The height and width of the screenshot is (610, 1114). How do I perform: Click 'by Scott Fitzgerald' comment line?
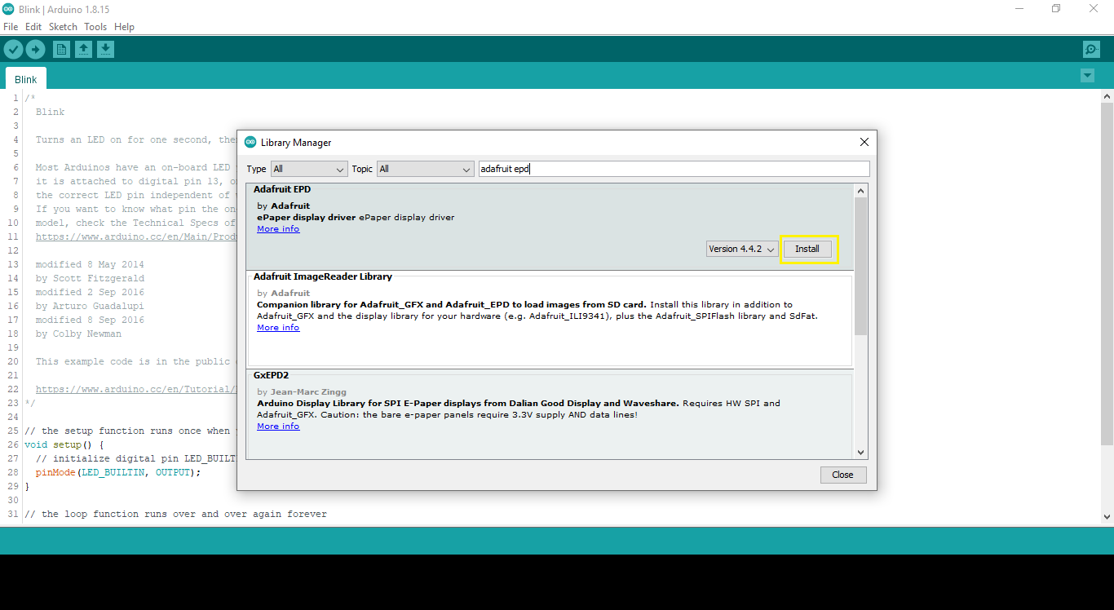pos(90,278)
